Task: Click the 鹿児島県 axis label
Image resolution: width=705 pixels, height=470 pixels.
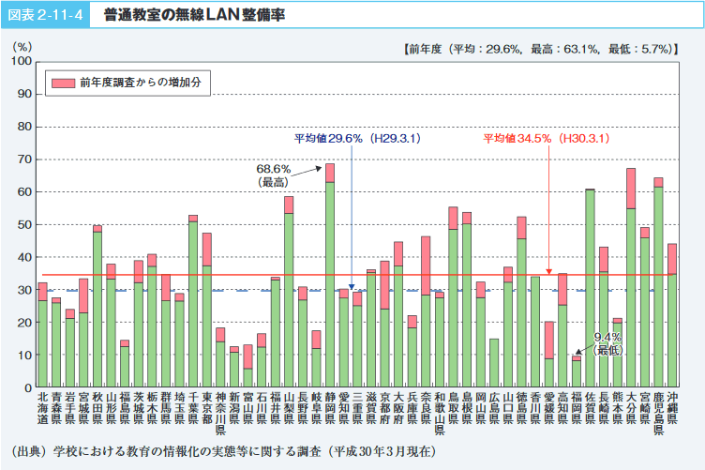Action: (659, 414)
